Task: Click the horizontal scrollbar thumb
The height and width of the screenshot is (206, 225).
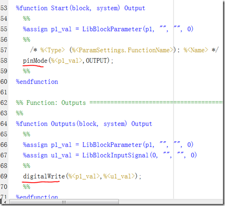Action: tap(64, 202)
